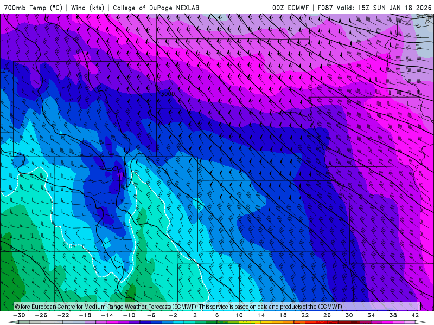Image resolution: width=434 pixels, height=325 pixels.
Task: Click the "700mb Temp (°C)" title text
Action: click(33, 8)
